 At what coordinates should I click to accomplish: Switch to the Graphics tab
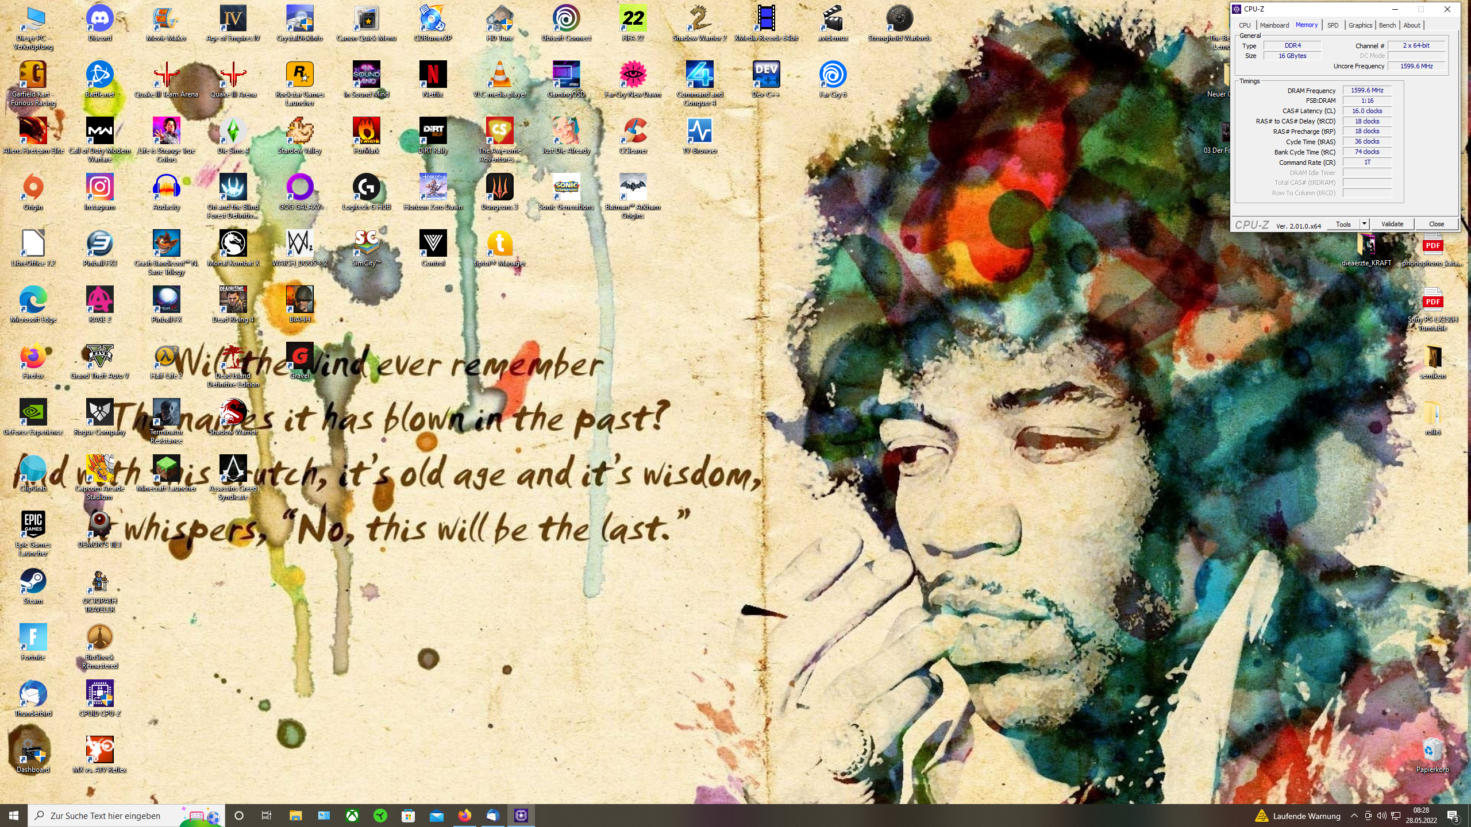click(1360, 25)
